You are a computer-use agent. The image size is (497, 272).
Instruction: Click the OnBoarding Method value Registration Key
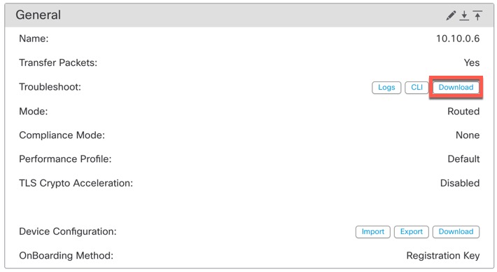[443, 256]
